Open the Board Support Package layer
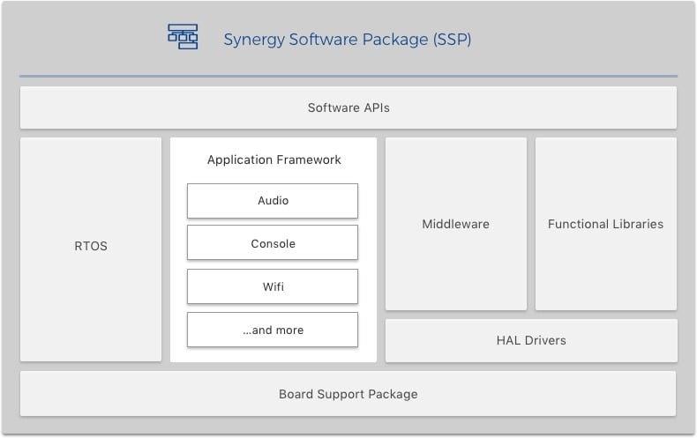The width and height of the screenshot is (697, 438). [348, 394]
